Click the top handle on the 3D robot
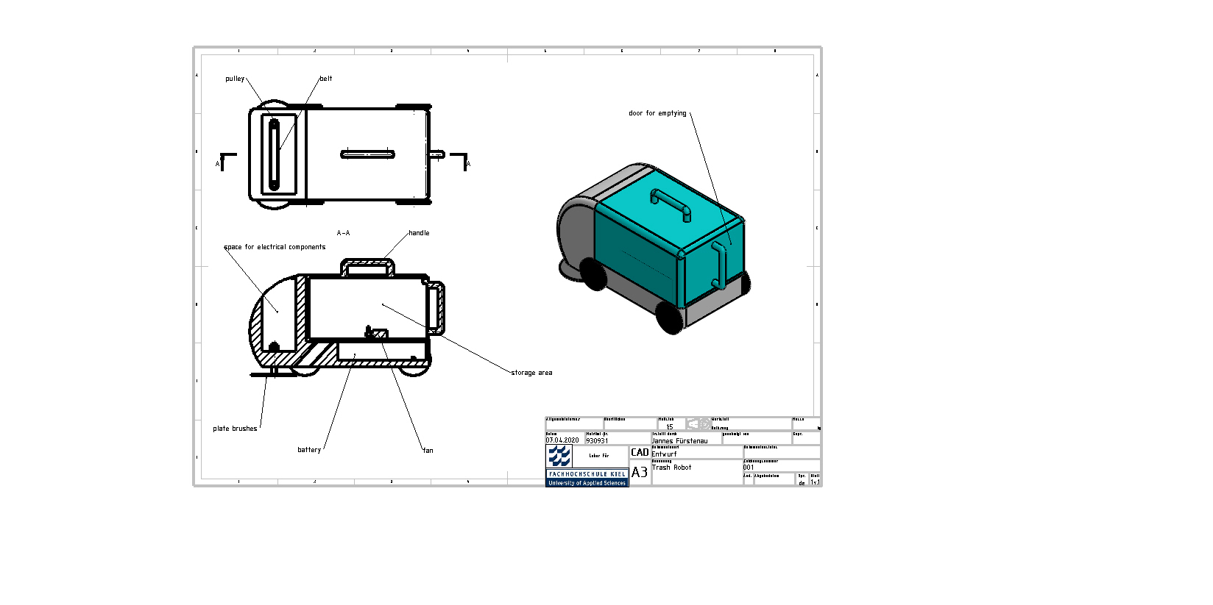The image size is (1213, 605). pyautogui.click(x=671, y=204)
